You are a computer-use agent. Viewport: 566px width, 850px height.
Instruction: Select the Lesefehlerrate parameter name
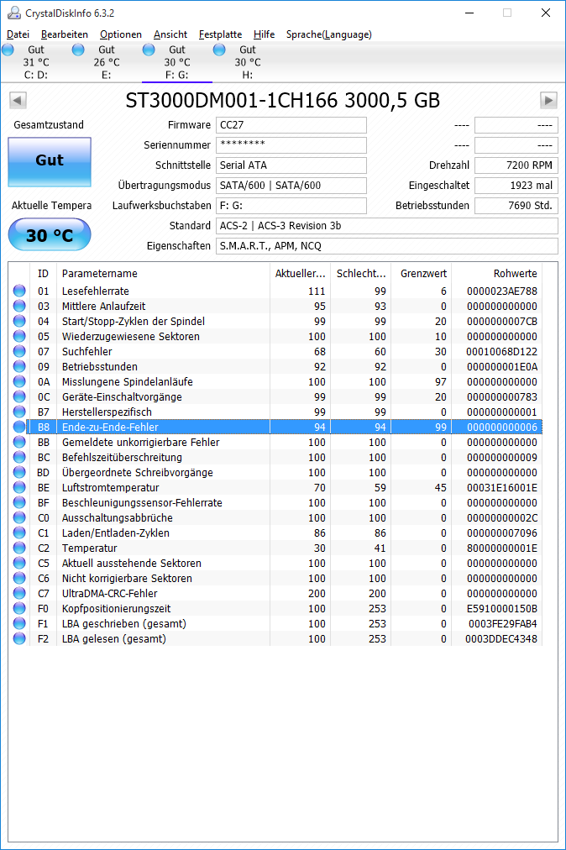[x=96, y=291]
